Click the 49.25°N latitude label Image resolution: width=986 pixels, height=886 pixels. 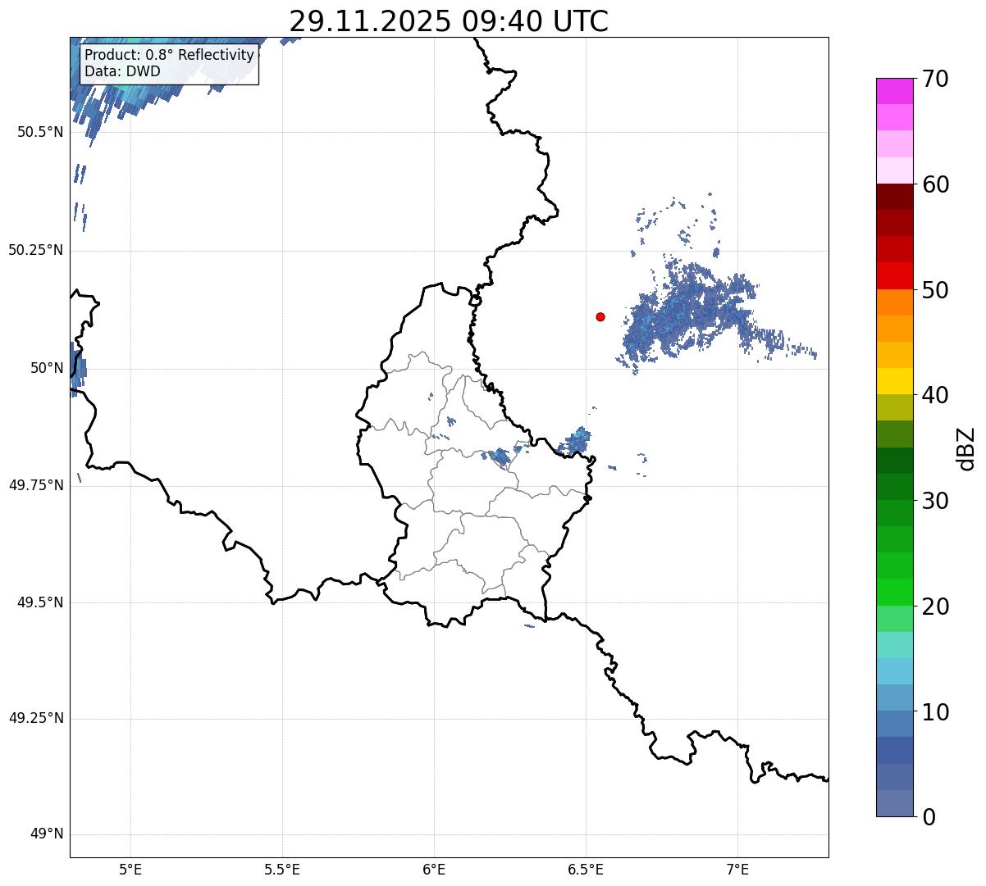(x=36, y=719)
